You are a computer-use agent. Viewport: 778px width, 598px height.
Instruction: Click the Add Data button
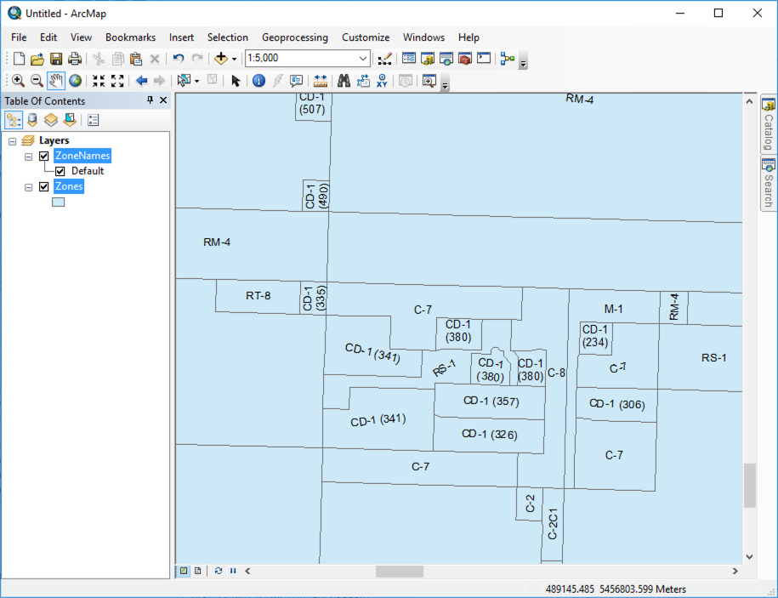[221, 59]
